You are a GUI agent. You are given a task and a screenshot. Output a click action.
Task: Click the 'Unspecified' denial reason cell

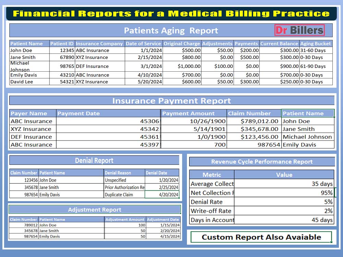(x=124, y=180)
